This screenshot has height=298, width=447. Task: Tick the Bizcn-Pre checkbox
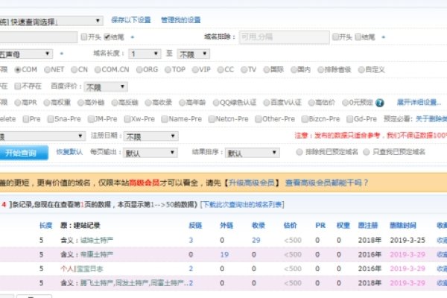[305, 119]
